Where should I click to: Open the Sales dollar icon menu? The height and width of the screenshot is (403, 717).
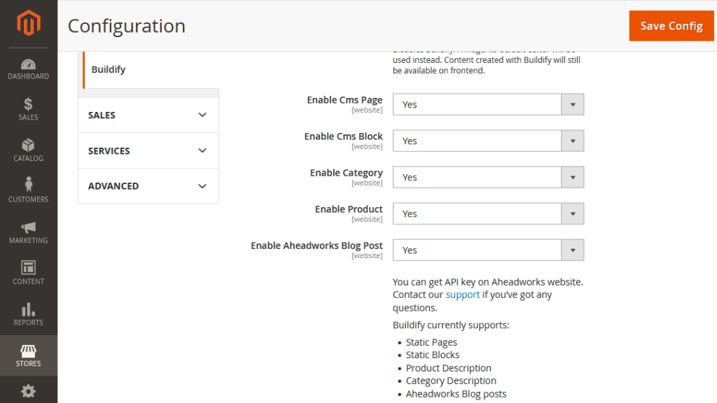point(28,109)
